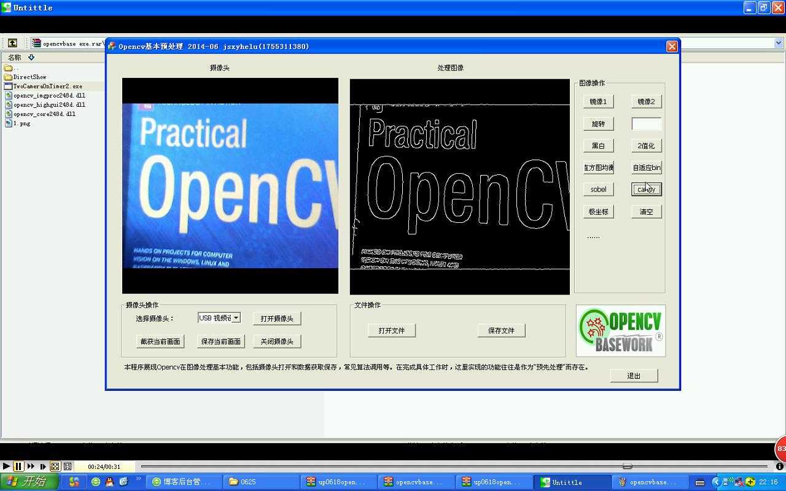786x491 pixels.
Task: Click the 2值化 binarize button
Action: [x=646, y=146]
